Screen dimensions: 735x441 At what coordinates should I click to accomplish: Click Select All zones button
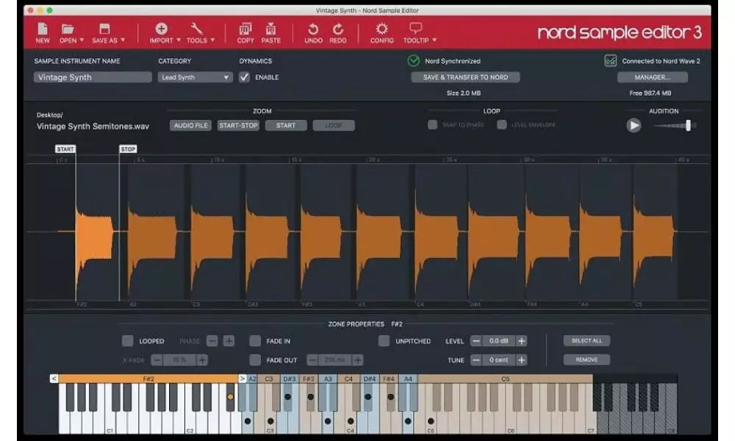587,341
